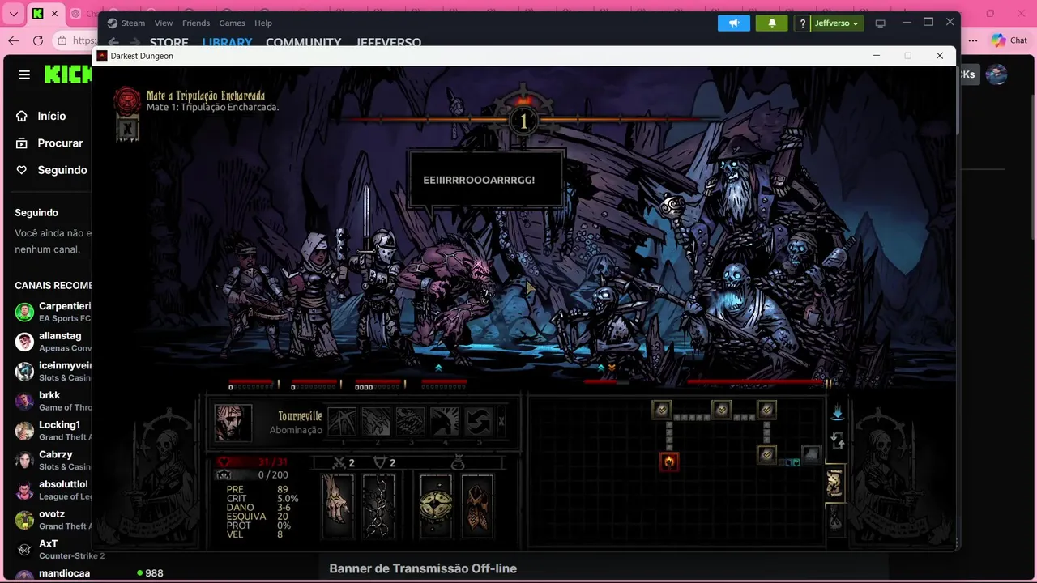
Task: Expand the Jeffverso account dropdown
Action: [837, 23]
